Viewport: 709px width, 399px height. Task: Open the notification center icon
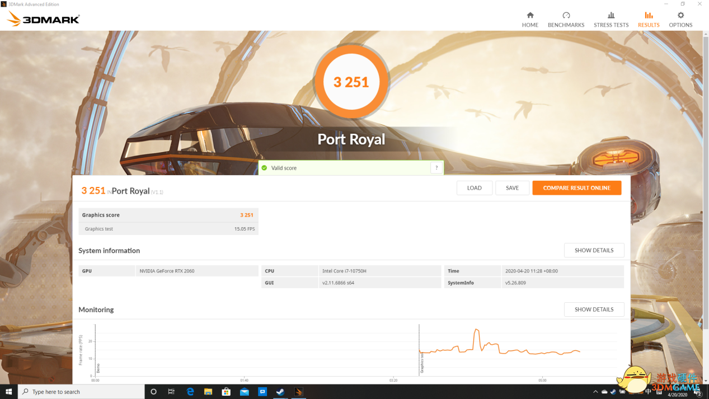[699, 392]
